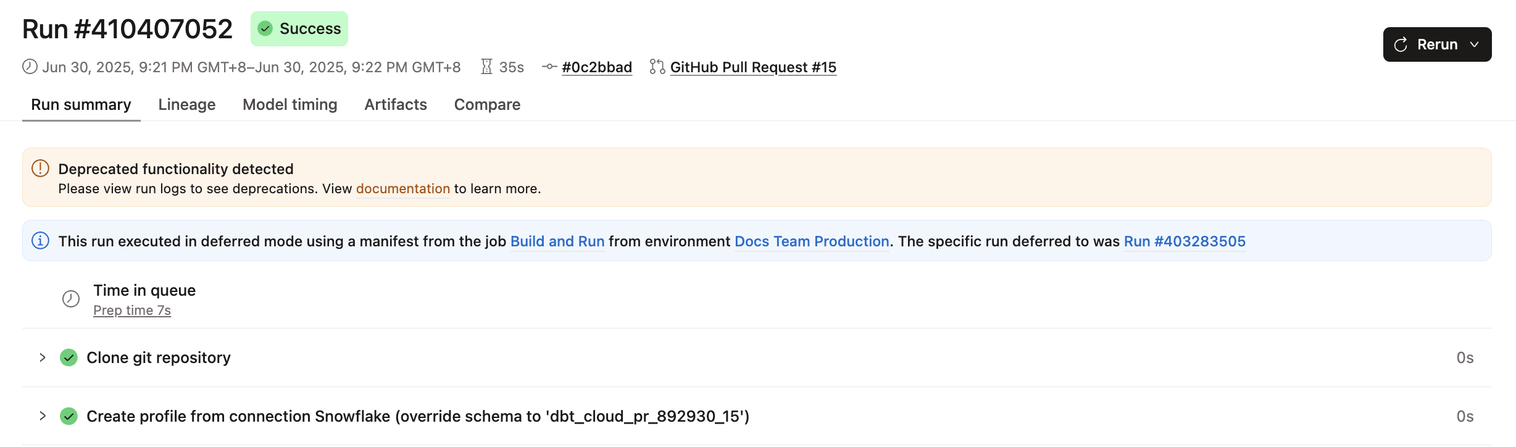1516x447 pixels.
Task: Switch to the Lineage tab
Action: (186, 104)
